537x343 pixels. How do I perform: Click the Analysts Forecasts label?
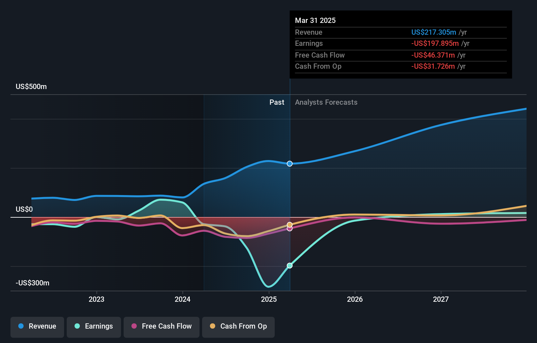pos(326,102)
